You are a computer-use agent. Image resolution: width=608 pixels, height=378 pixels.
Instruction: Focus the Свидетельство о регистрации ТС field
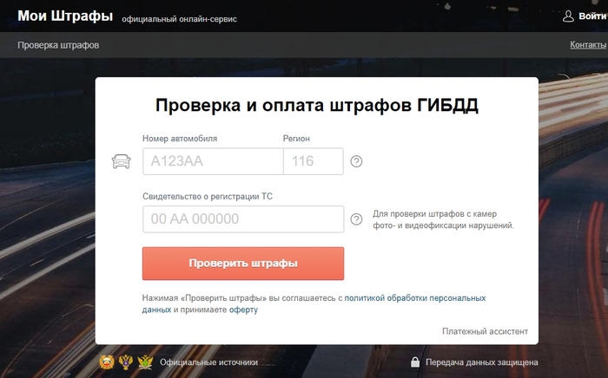click(x=243, y=219)
